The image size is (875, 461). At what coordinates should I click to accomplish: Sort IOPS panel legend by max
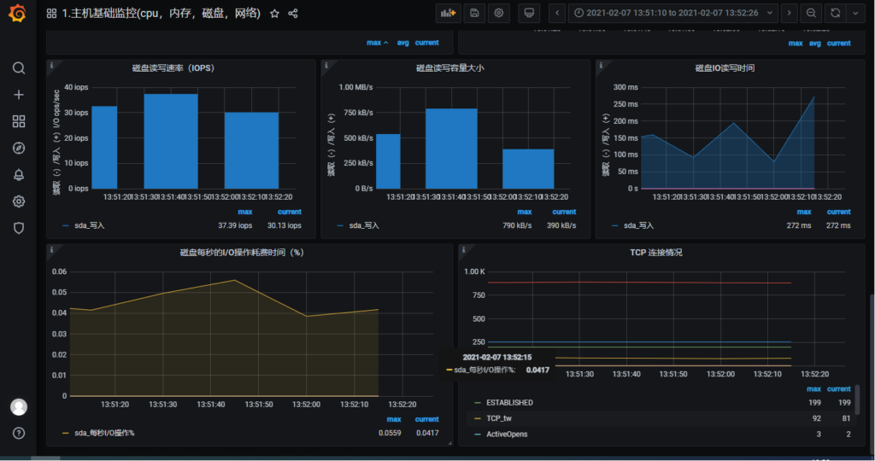[245, 212]
